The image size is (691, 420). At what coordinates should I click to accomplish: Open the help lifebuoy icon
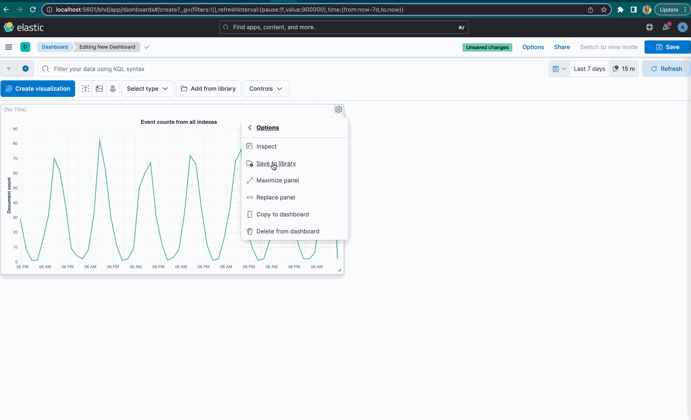point(649,27)
